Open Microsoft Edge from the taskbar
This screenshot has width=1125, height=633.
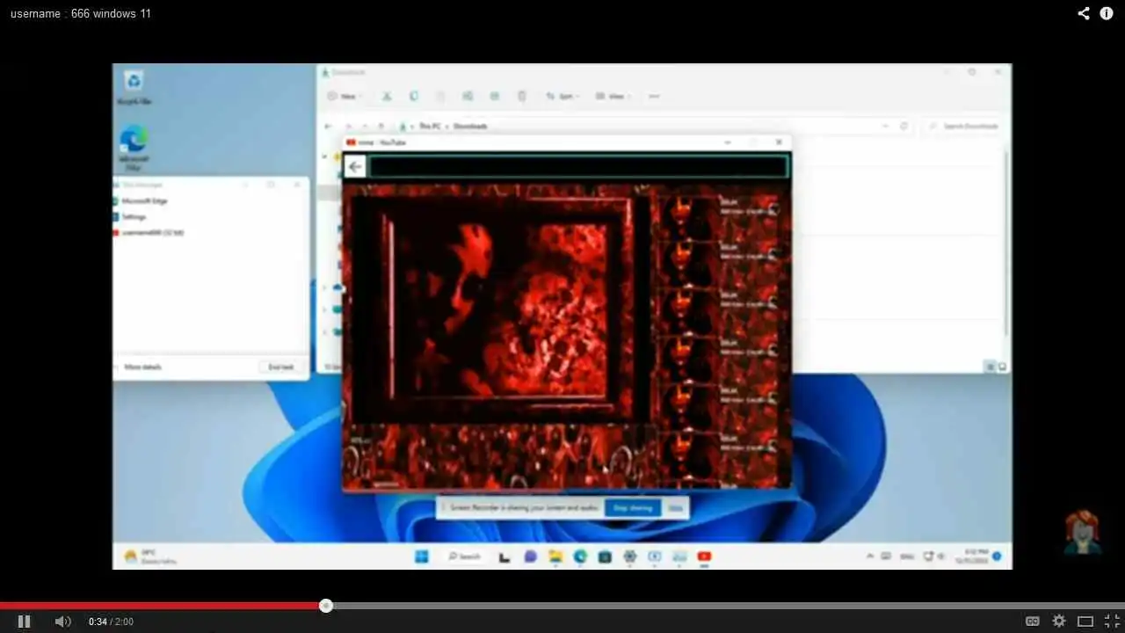pyautogui.click(x=580, y=557)
